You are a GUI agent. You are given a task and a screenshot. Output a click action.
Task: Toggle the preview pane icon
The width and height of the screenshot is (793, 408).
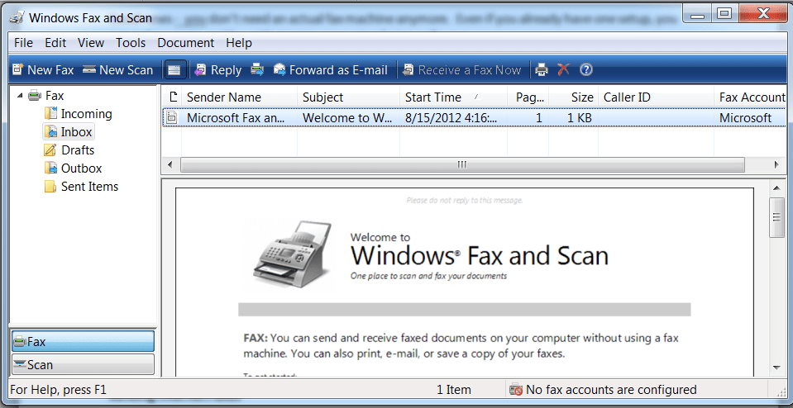click(x=174, y=69)
